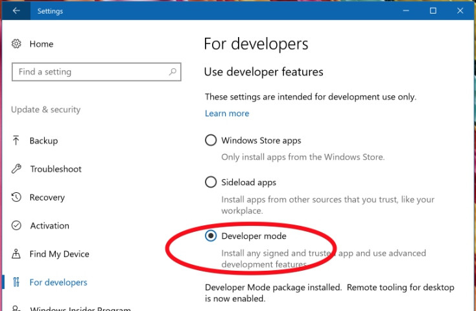Image resolution: width=476 pixels, height=311 pixels.
Task: Click the back arrow in title bar
Action: [16, 10]
